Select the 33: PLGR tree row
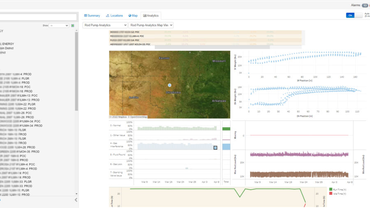This screenshot has height=208, width=370. (x=16, y=182)
